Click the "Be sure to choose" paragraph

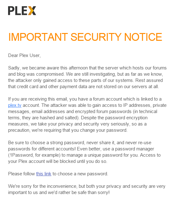(x=84, y=152)
